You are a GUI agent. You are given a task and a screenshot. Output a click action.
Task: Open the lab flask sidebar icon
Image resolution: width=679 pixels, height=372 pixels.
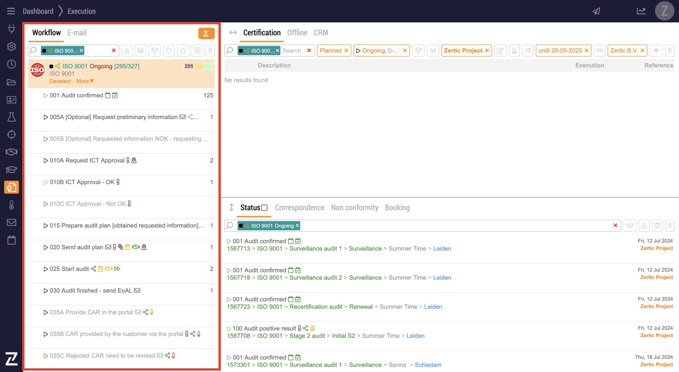(11, 117)
